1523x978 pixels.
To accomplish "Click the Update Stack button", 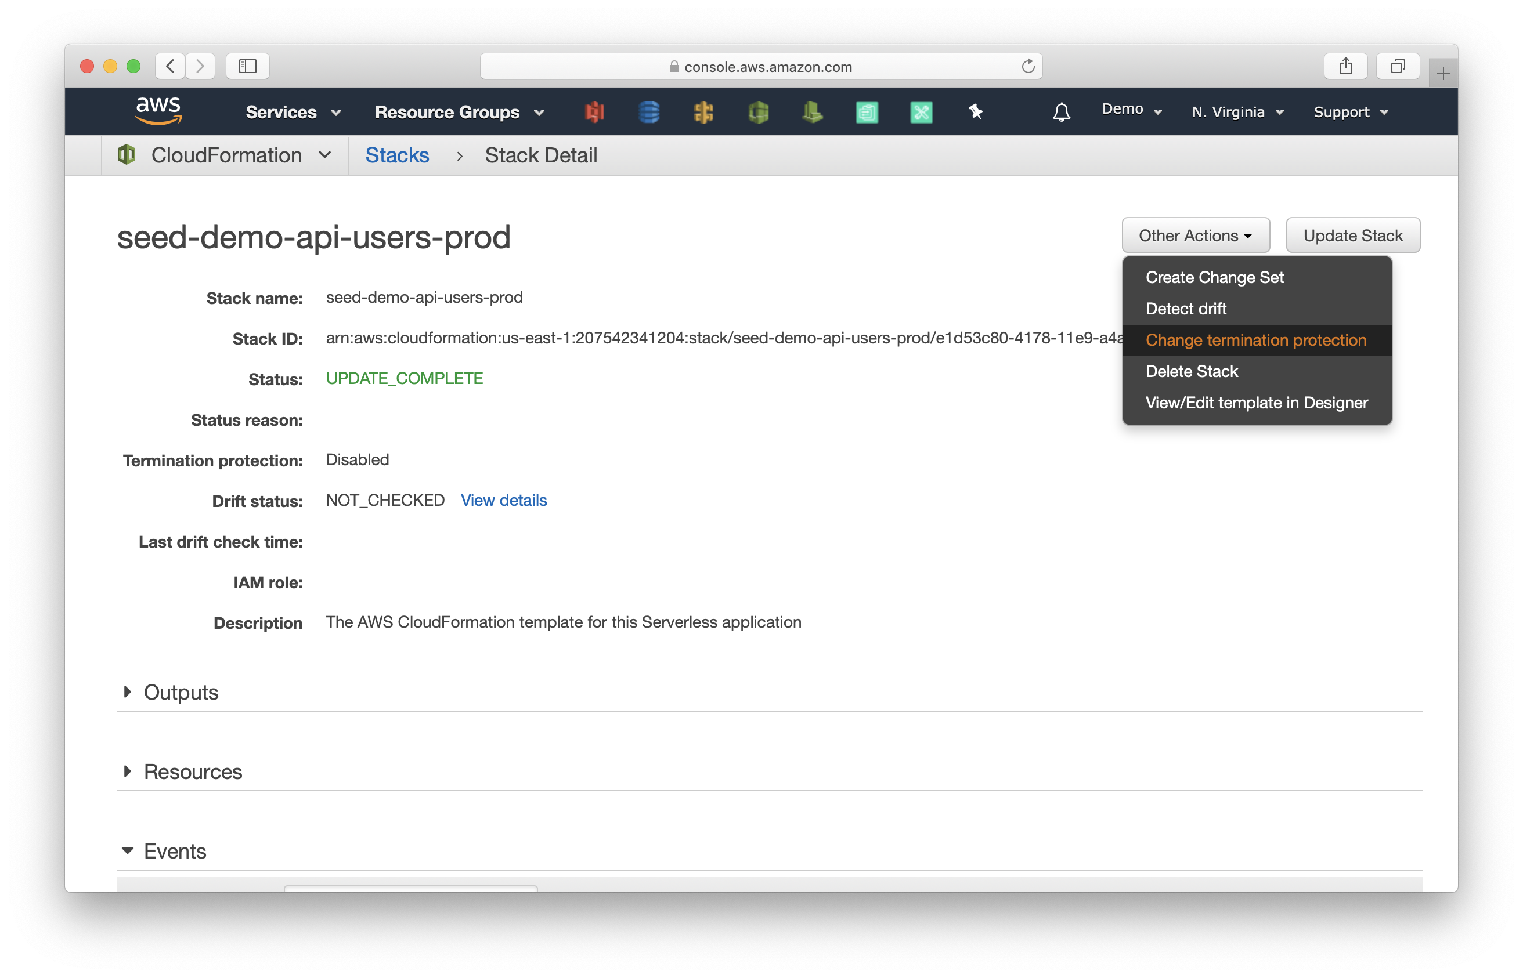I will coord(1352,236).
